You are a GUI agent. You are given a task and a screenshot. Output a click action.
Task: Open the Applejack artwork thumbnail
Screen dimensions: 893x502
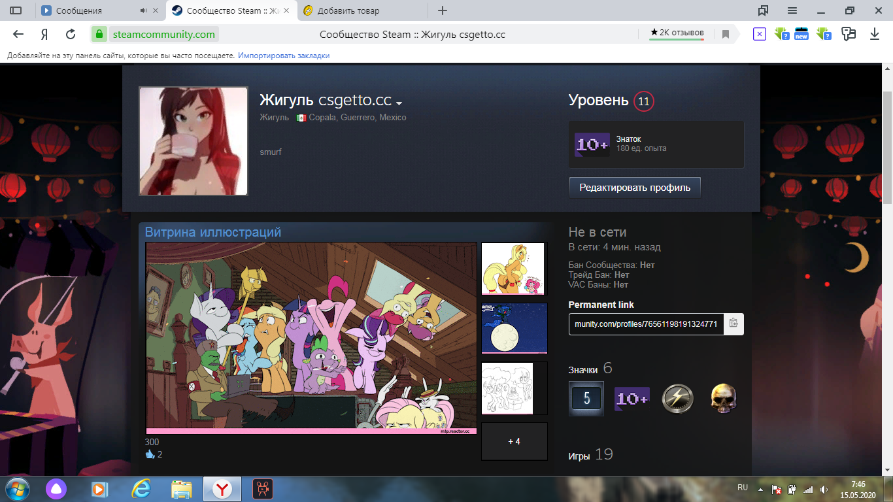click(x=513, y=269)
